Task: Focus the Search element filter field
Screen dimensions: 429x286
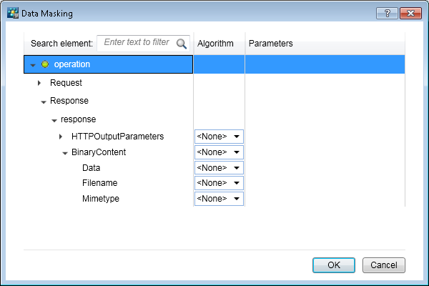Action: click(x=137, y=43)
